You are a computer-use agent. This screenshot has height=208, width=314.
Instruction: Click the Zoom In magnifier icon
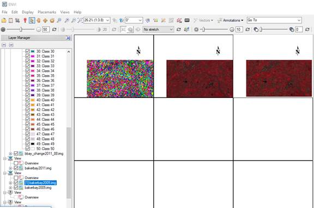click(x=67, y=20)
